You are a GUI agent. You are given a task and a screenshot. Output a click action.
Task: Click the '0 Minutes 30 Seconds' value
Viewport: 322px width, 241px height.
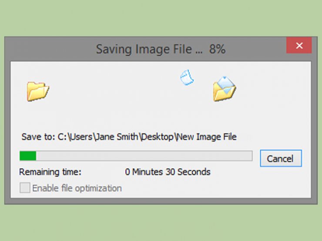click(x=168, y=172)
